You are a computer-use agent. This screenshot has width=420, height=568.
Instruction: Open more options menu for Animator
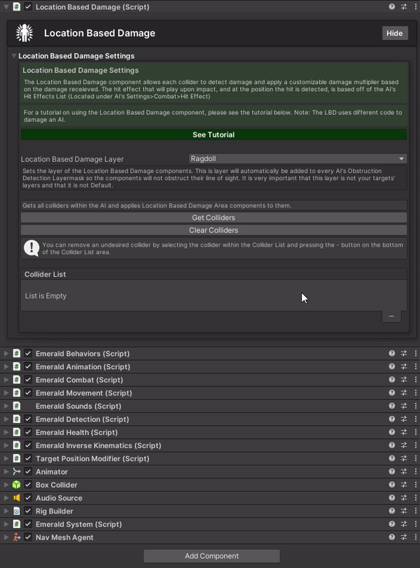415,472
